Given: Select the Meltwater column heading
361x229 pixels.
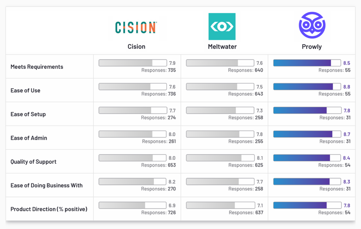Looking at the screenshot, I should [222, 47].
